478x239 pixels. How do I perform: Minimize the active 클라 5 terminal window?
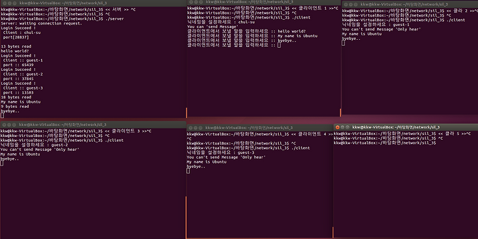click(x=343, y=127)
